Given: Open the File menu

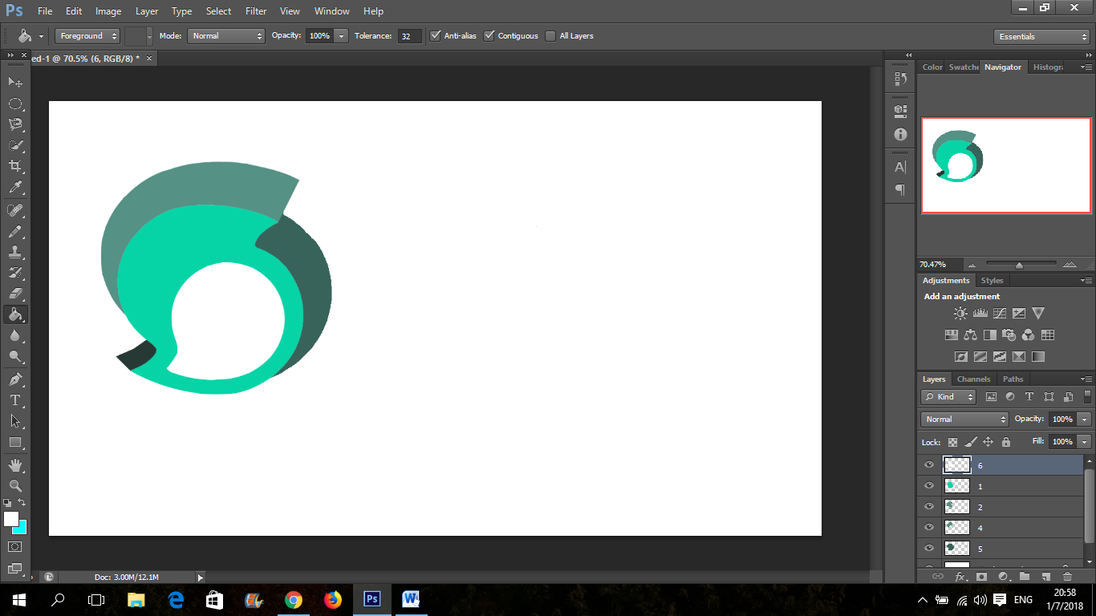Looking at the screenshot, I should [44, 11].
